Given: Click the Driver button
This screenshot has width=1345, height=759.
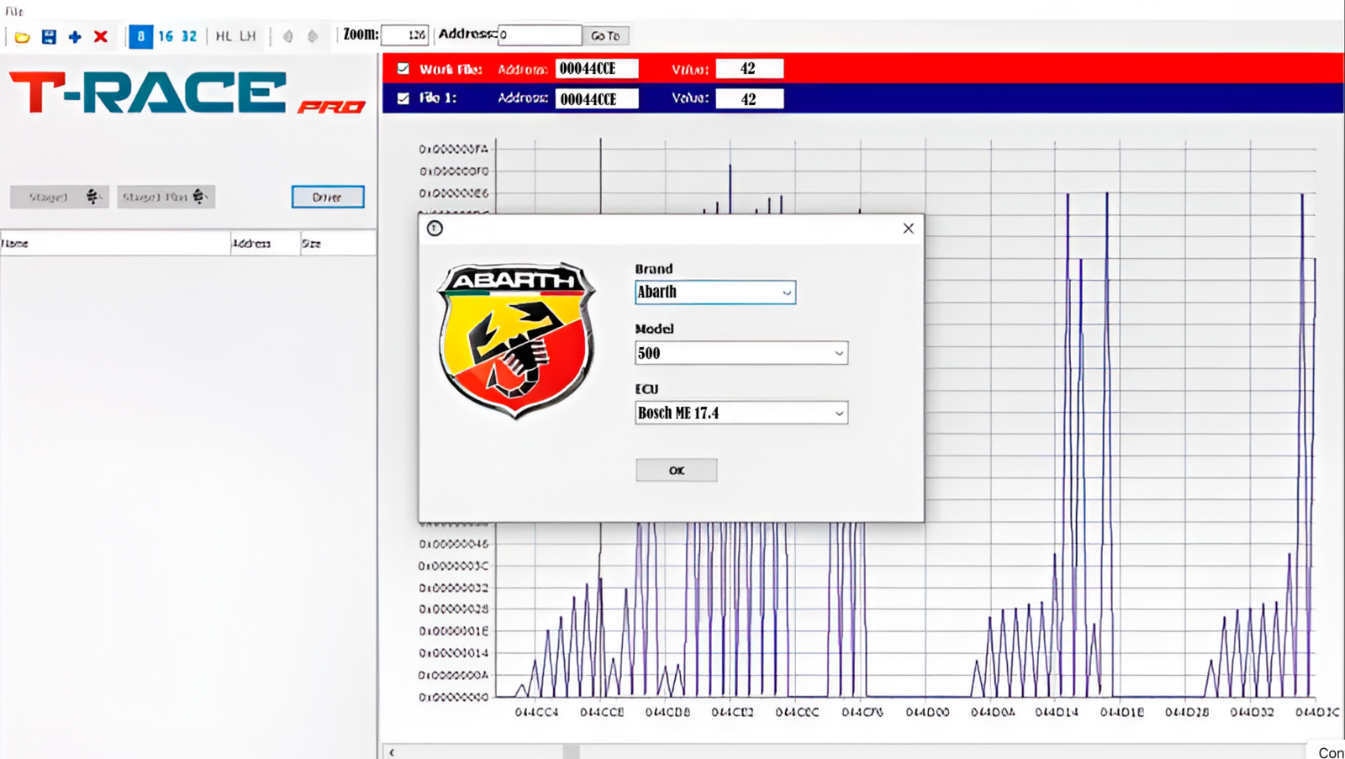Looking at the screenshot, I should coord(327,197).
